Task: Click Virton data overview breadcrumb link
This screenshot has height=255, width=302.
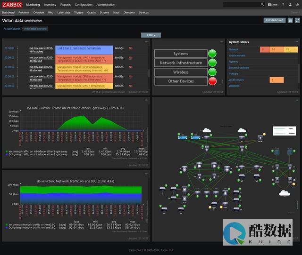Action: pos(35,29)
